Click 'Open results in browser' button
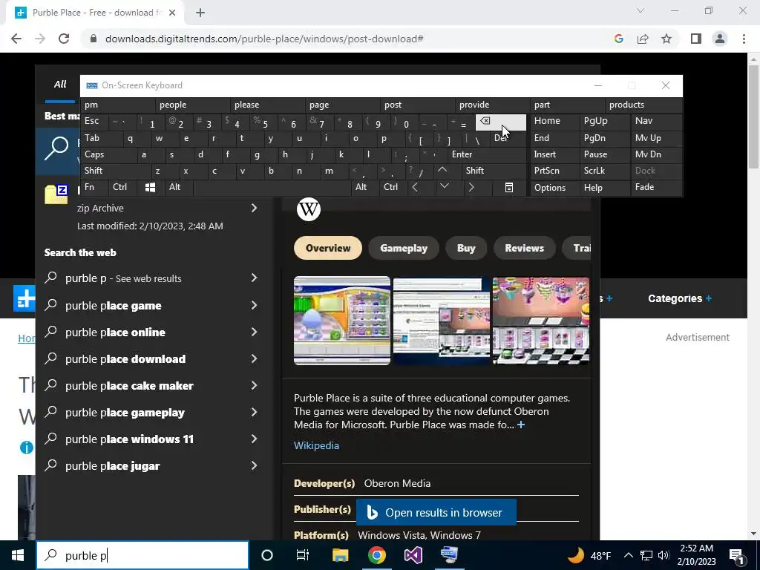The image size is (760, 570). [x=436, y=512]
